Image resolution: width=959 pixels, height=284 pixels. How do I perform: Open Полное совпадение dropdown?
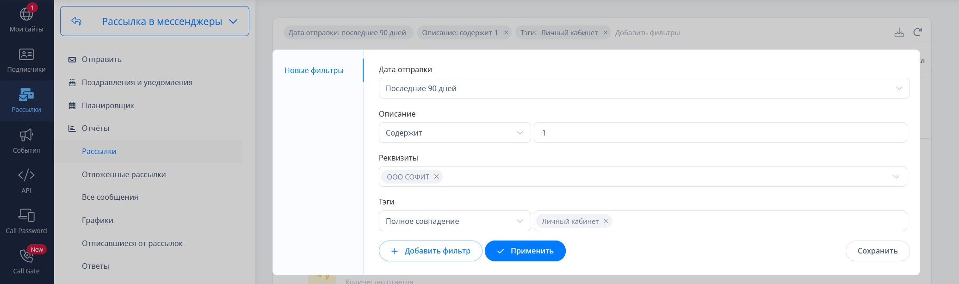pos(455,221)
